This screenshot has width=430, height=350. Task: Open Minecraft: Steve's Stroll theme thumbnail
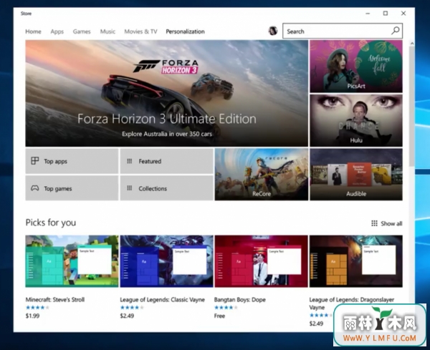(x=72, y=261)
